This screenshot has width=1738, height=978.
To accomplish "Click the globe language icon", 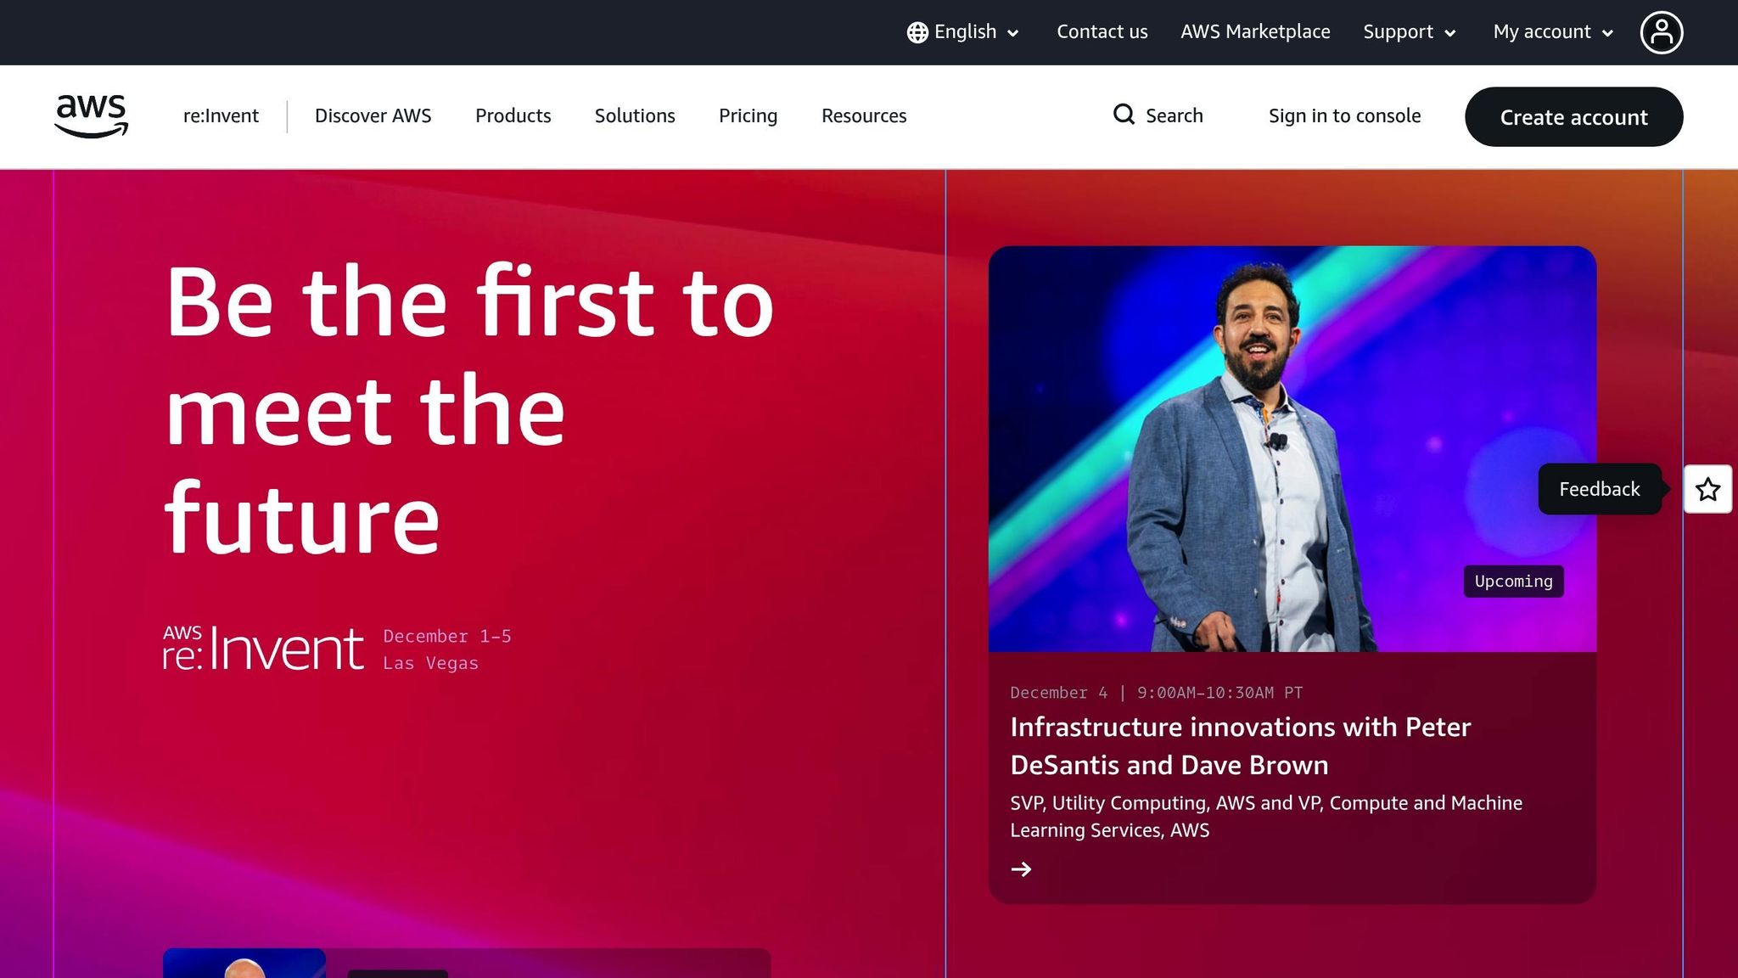I will 917,32.
